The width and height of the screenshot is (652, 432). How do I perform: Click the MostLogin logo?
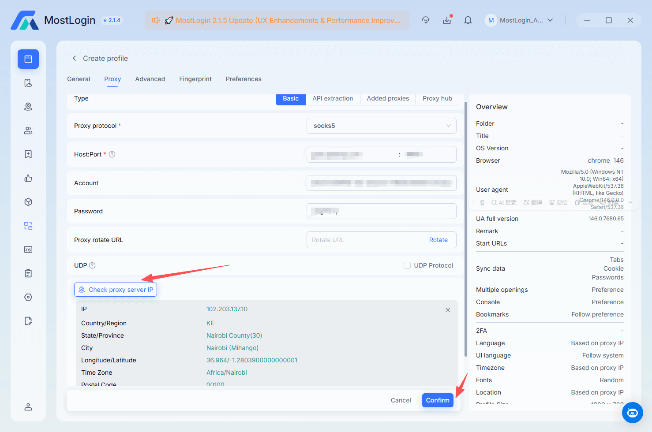point(25,20)
